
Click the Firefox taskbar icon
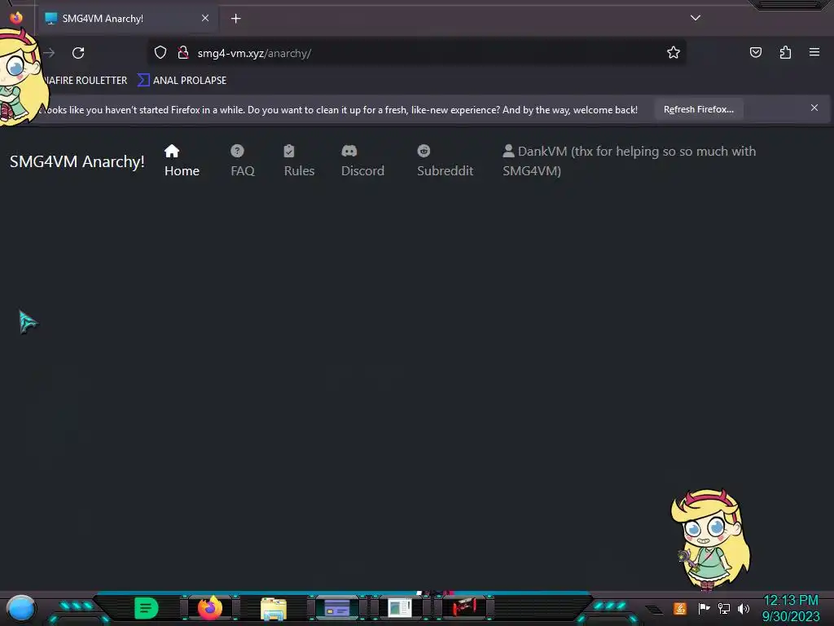pyautogui.click(x=210, y=608)
